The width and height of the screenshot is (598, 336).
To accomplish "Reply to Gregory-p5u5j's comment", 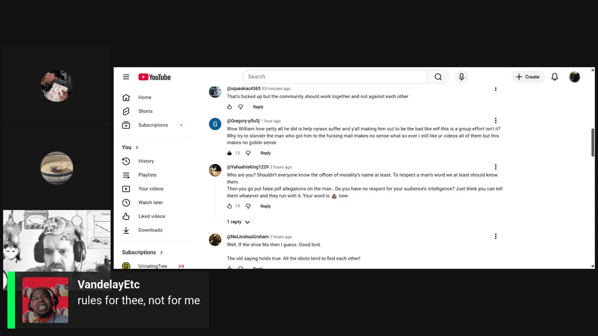I will (265, 153).
